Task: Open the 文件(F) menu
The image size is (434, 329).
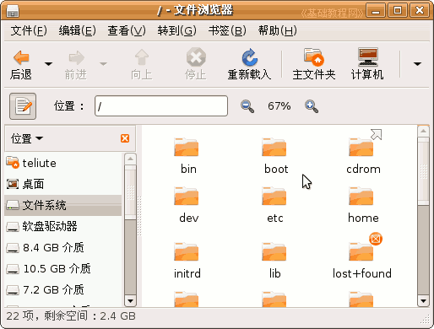Action: 29,30
